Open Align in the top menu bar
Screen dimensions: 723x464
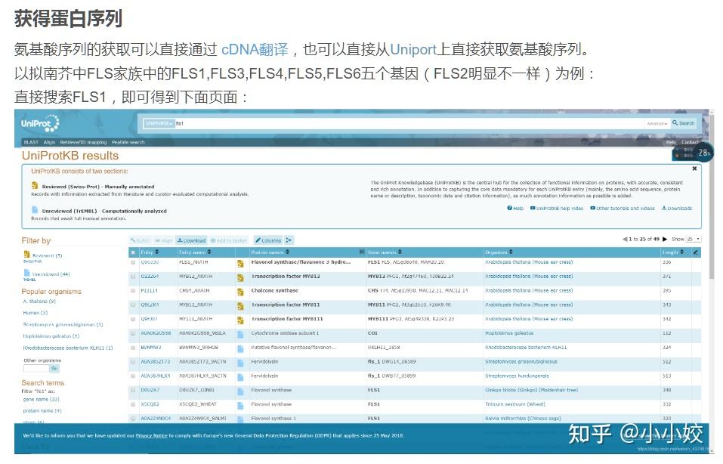[x=49, y=142]
